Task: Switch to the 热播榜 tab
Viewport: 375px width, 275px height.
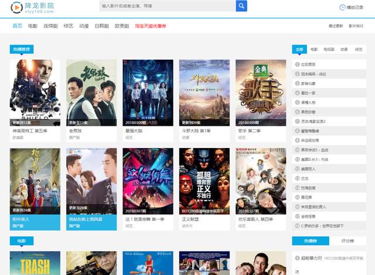Action: click(x=311, y=241)
